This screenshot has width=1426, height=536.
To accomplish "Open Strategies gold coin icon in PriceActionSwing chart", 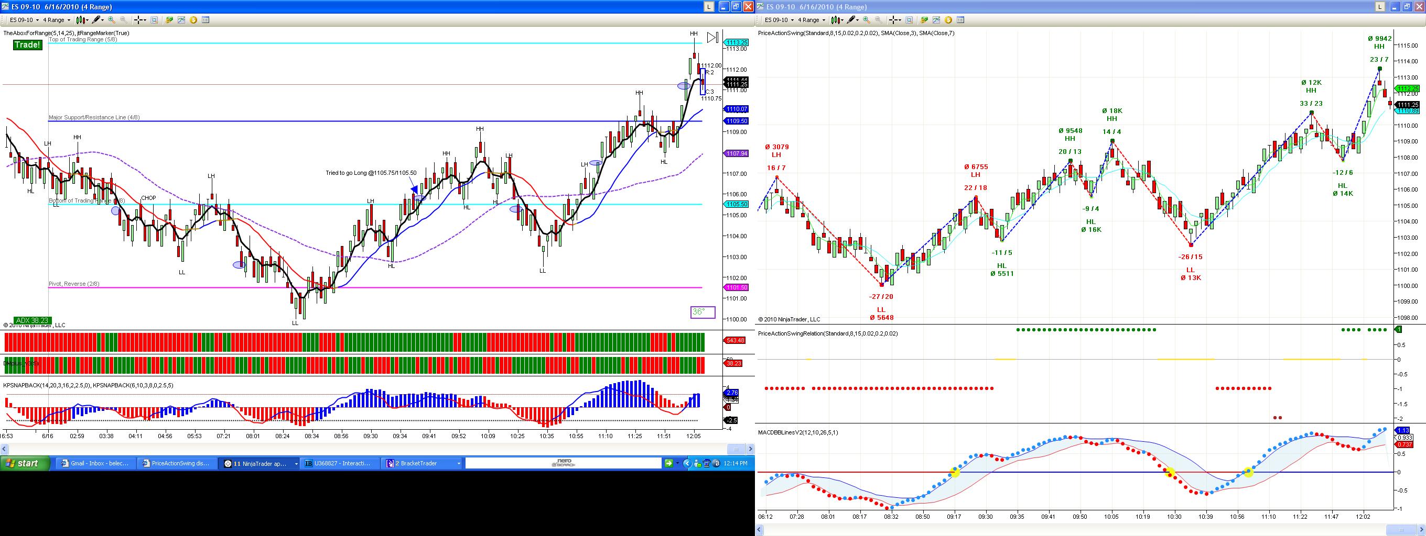I will 949,20.
